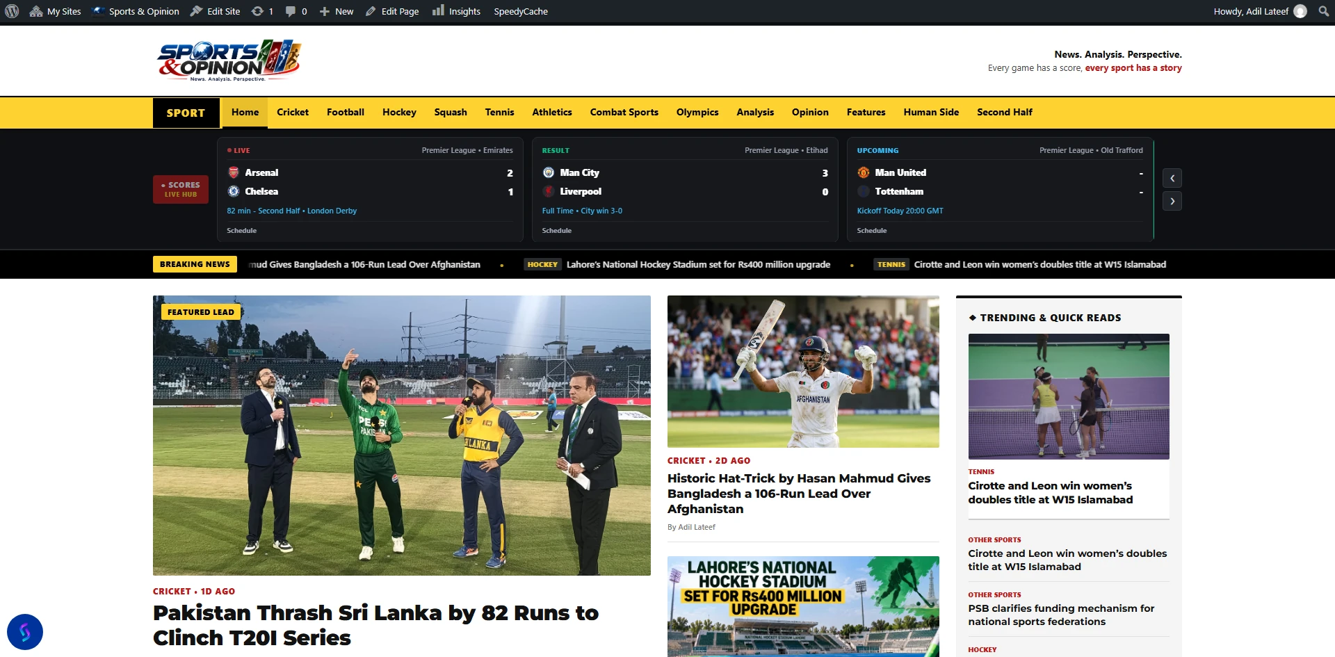Screen dimensions: 1335x657
Task: Click the Arsenal club crest
Action: pyautogui.click(x=234, y=172)
